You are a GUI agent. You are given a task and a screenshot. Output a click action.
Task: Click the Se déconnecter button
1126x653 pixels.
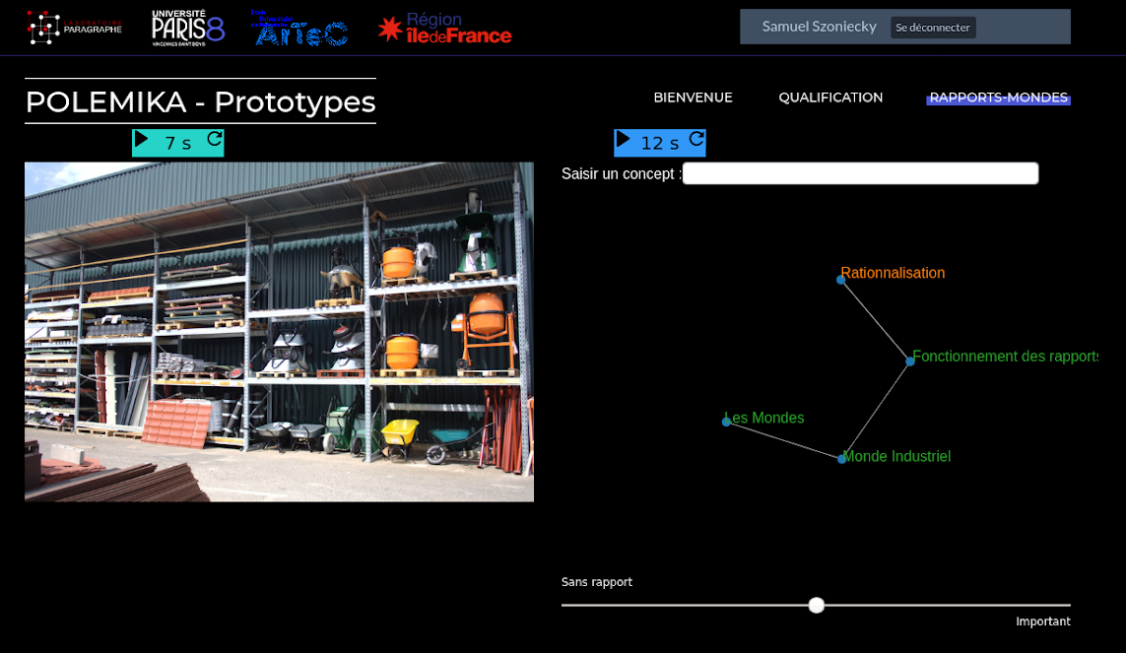pyautogui.click(x=932, y=28)
